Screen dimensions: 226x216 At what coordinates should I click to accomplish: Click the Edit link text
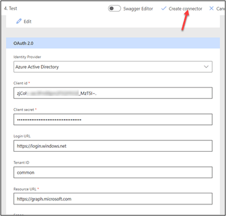pos(28,21)
